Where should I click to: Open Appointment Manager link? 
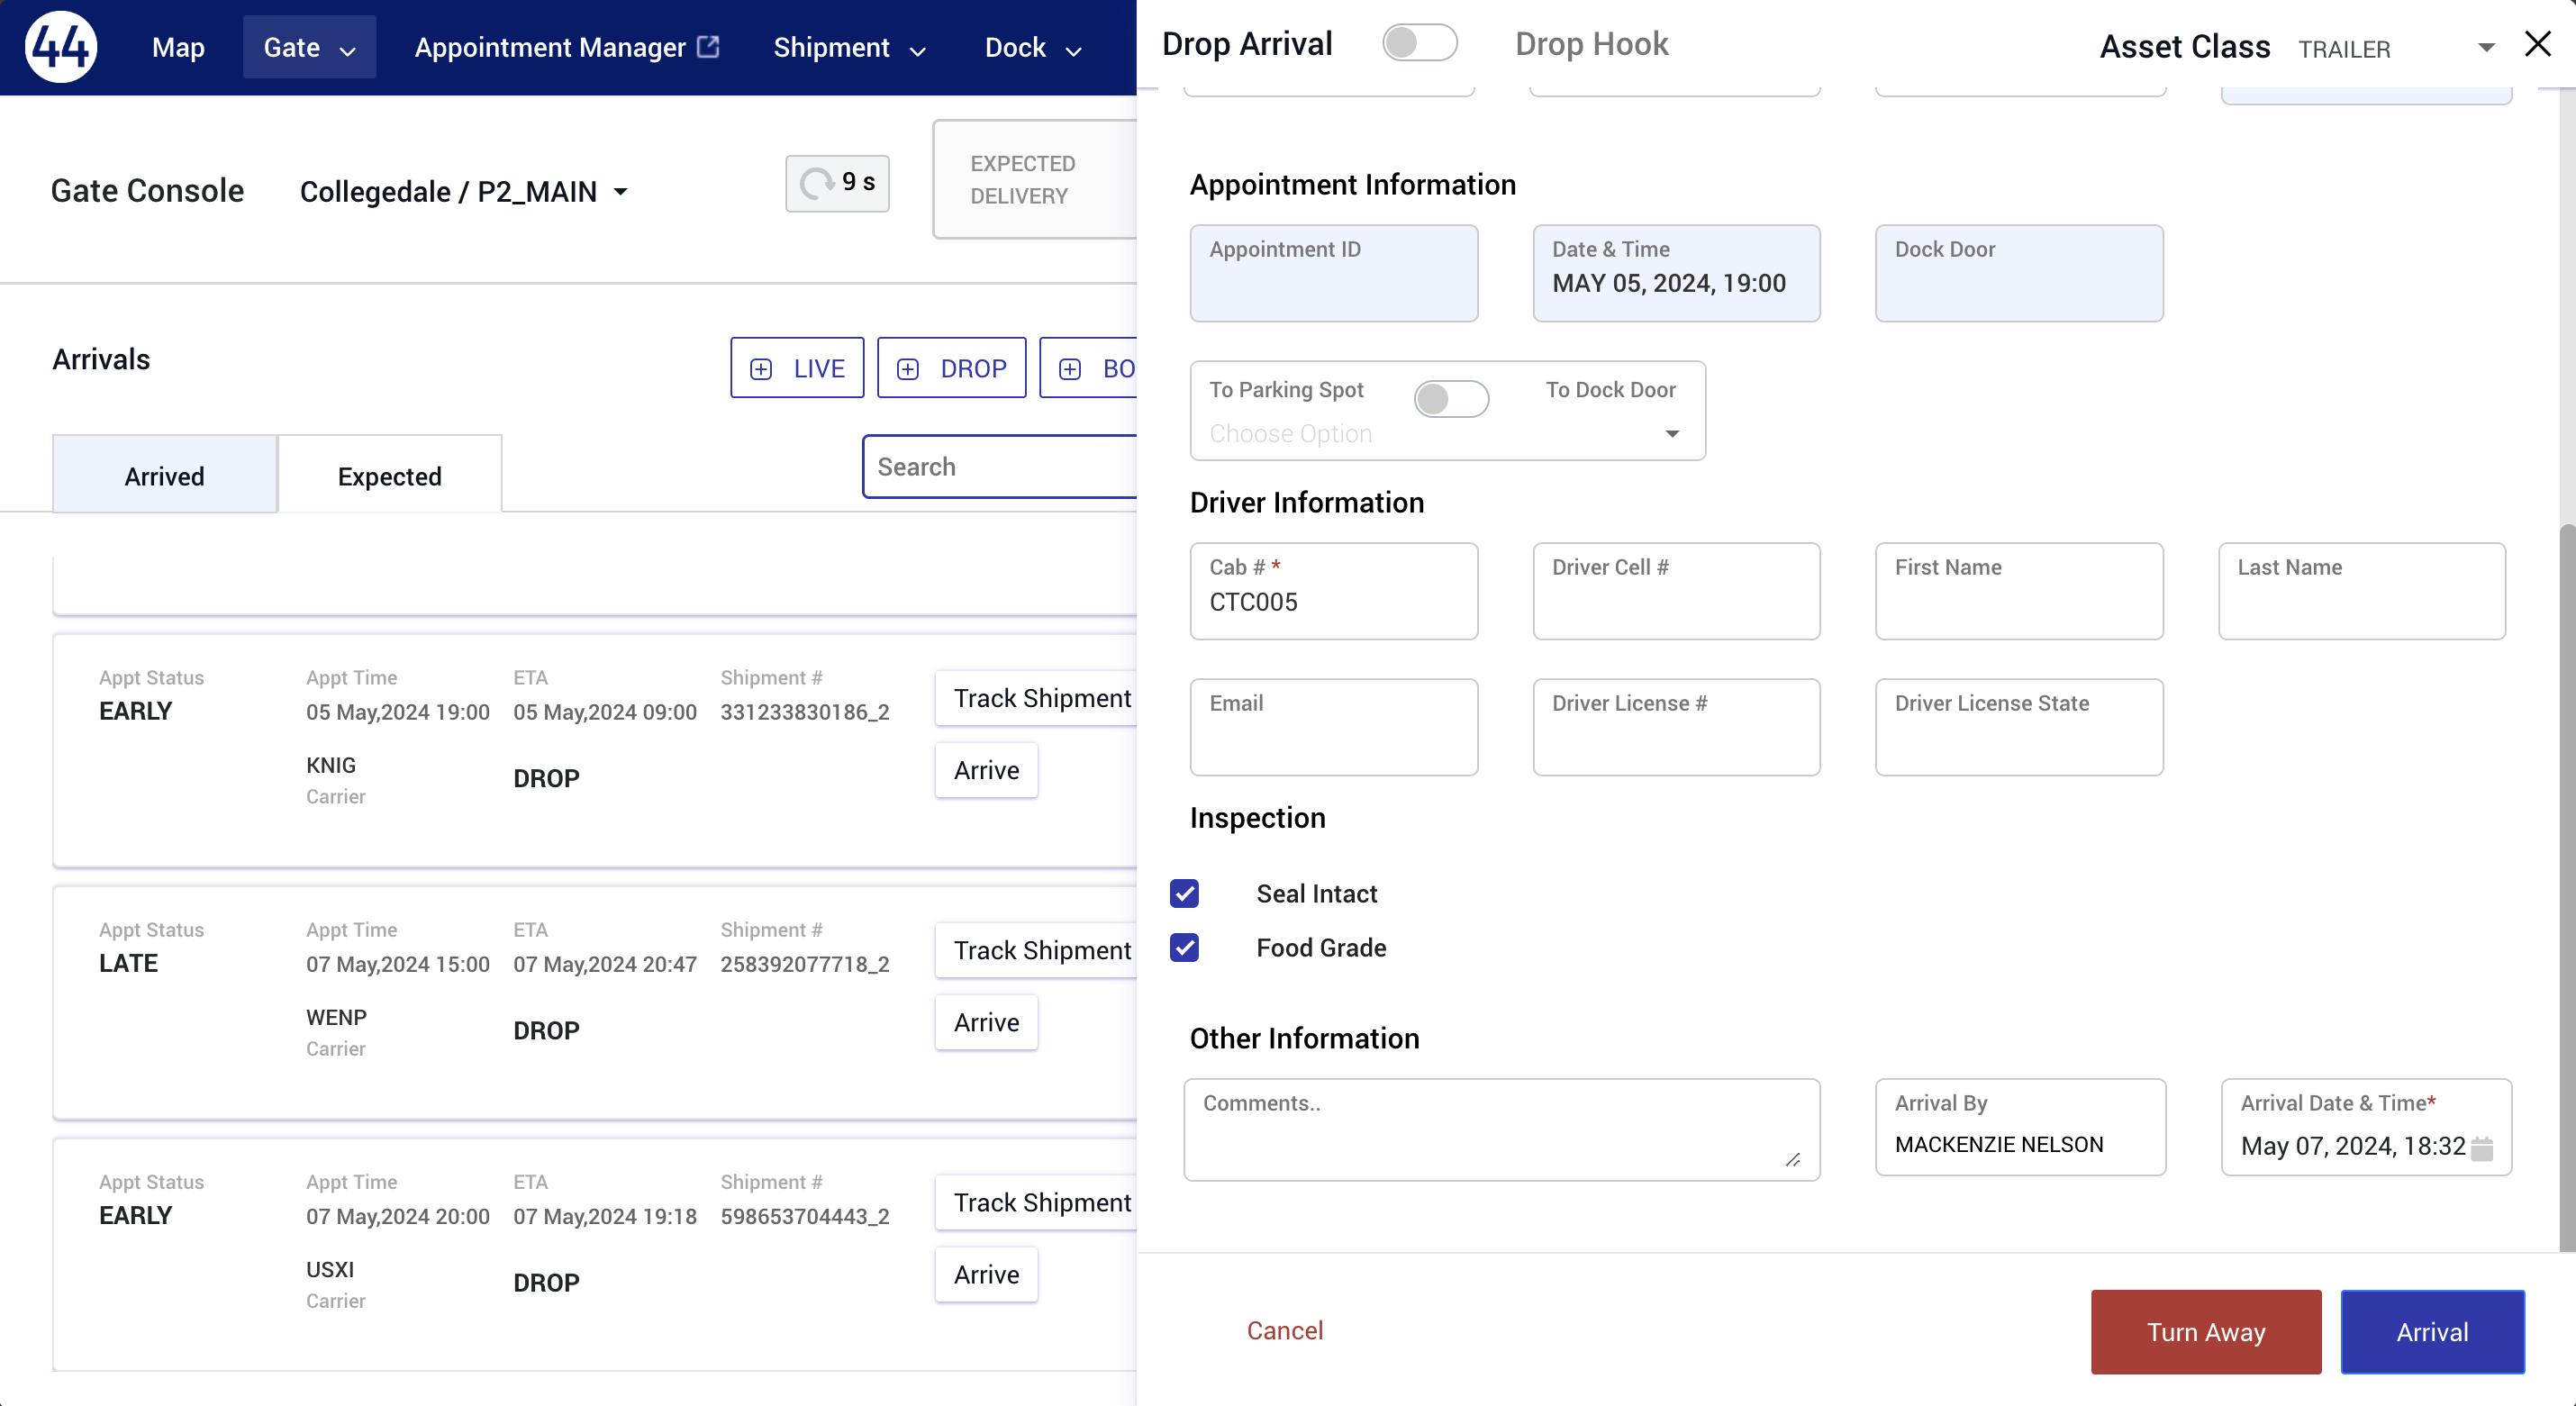coord(567,47)
